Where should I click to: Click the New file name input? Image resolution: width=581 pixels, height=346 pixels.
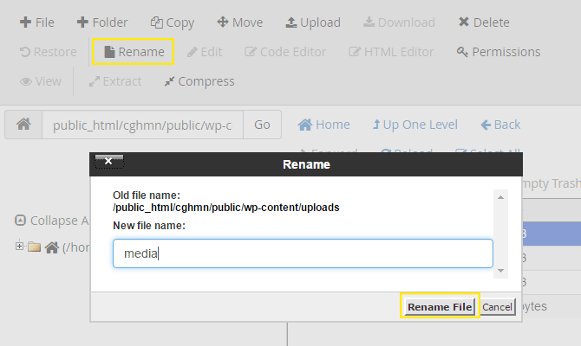(x=303, y=253)
